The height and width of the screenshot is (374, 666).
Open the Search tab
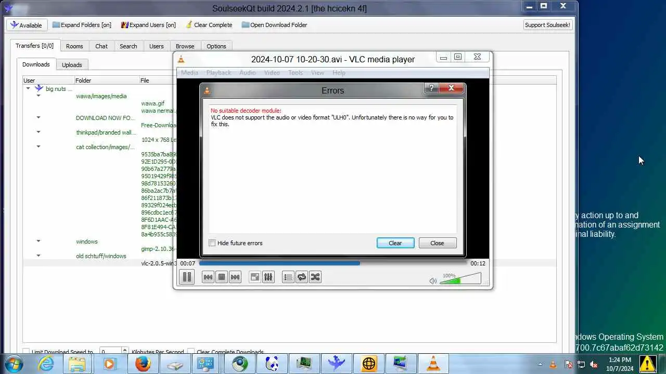[x=129, y=46]
